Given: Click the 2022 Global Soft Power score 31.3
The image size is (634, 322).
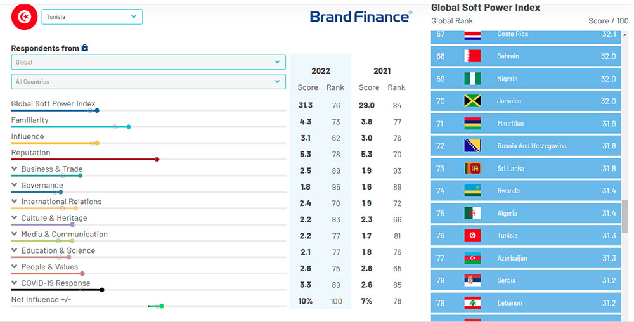Looking at the screenshot, I should (x=306, y=105).
